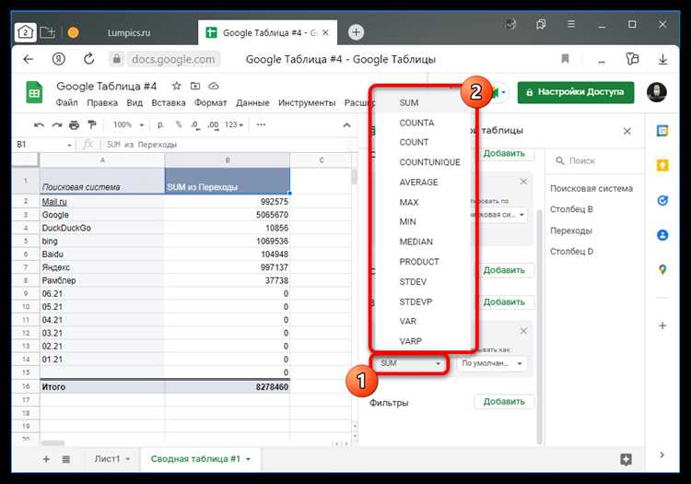Click the Explore icon at bottom right
Image resolution: width=691 pixels, height=484 pixels.
tap(626, 459)
